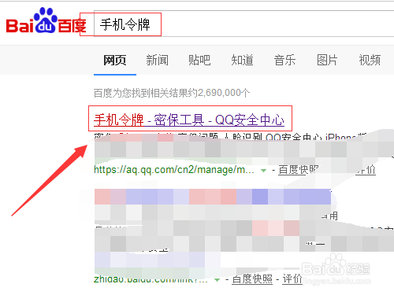Expand dropdown arrow beside zhidao.baidu.com URL
Image resolution: width=394 pixels, height=295 pixels.
217,280
